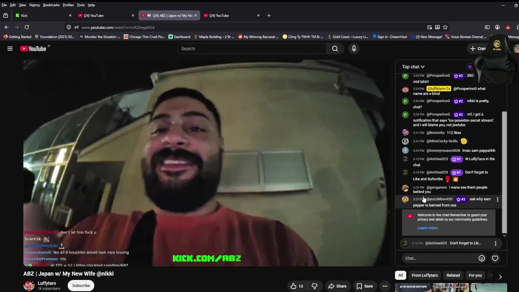This screenshot has width=519, height=292.
Task: Open the Edit menu
Action: pos(13,5)
